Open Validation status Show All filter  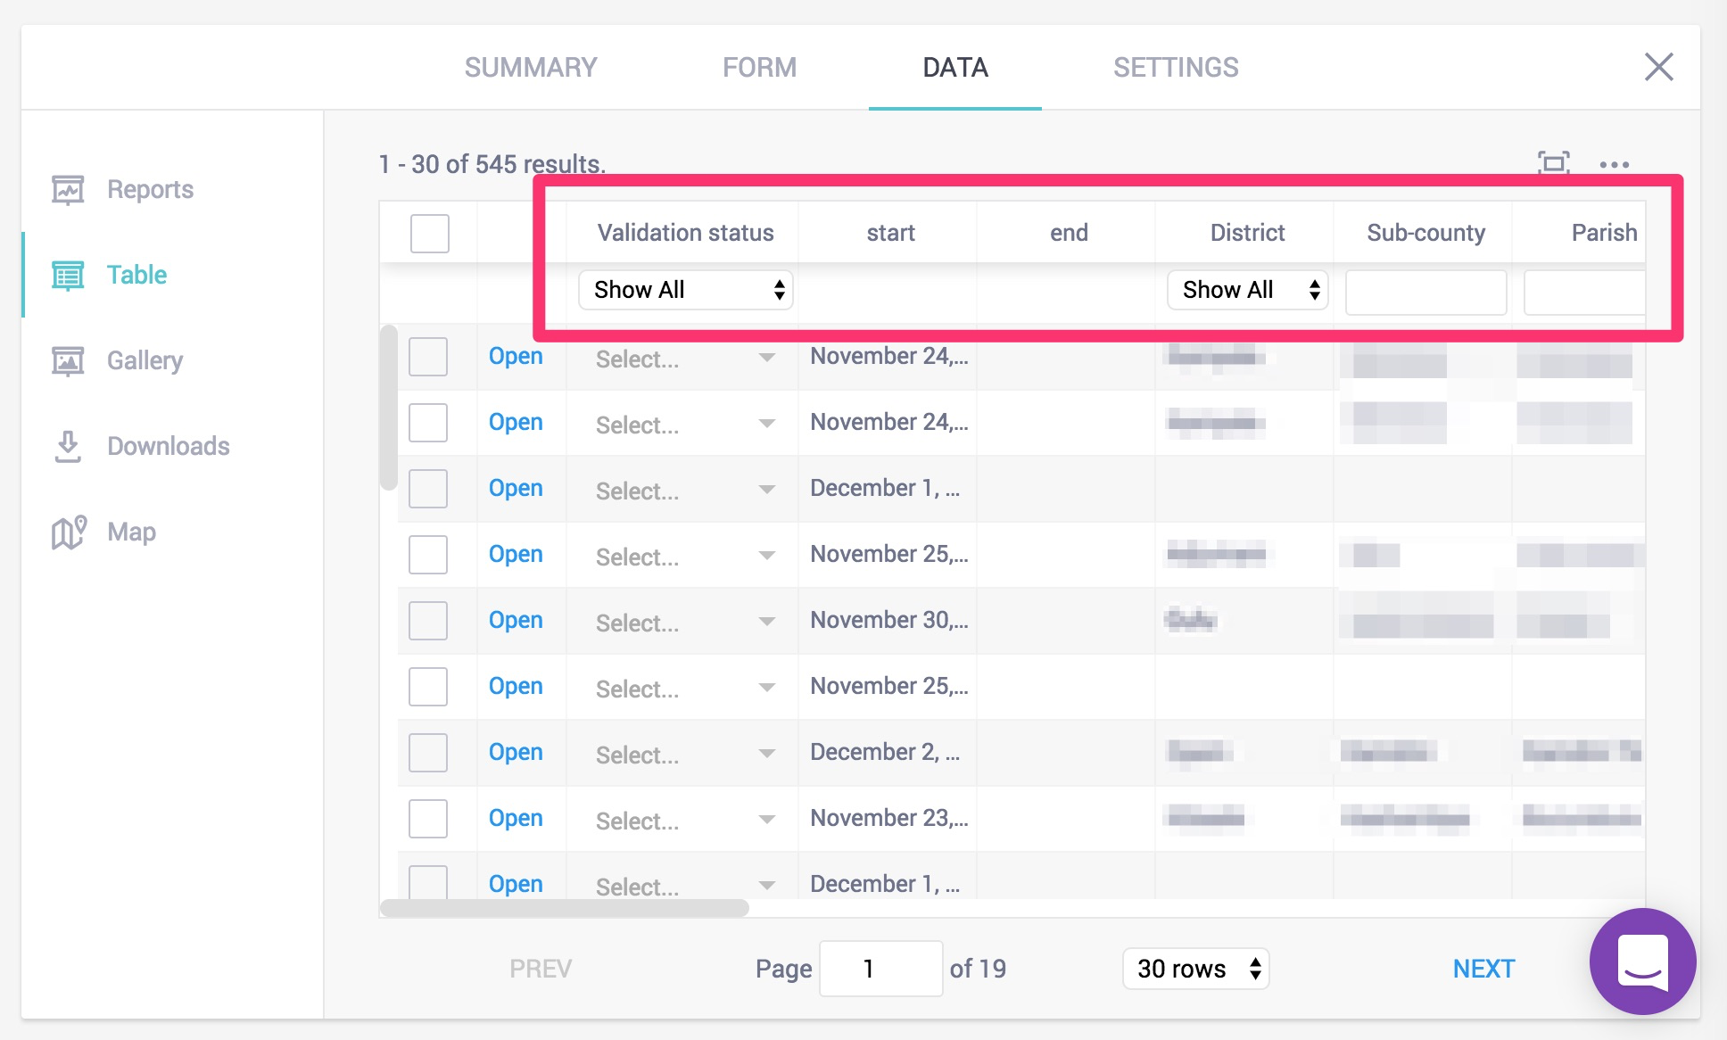click(x=685, y=290)
